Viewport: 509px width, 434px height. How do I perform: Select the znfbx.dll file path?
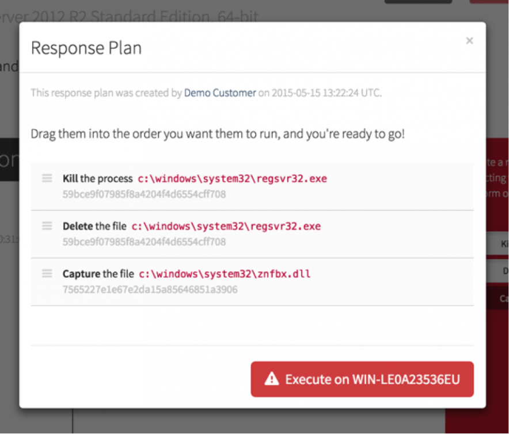pyautogui.click(x=225, y=274)
